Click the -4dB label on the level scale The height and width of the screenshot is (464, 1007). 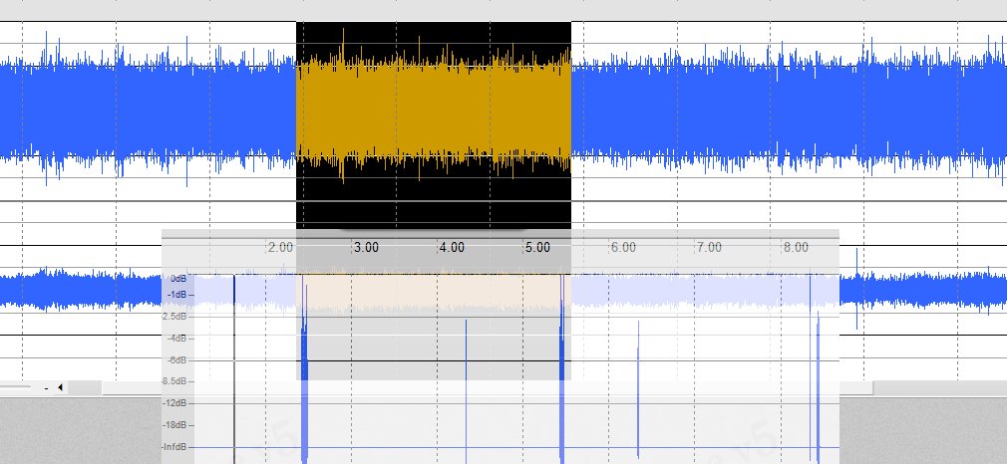(177, 339)
